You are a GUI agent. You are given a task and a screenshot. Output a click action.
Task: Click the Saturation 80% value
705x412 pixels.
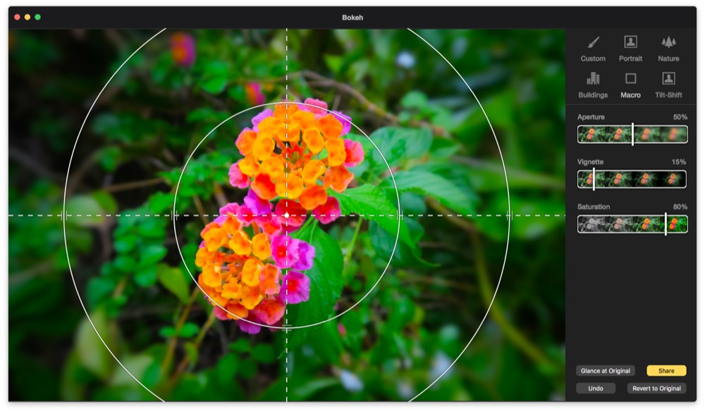pyautogui.click(x=680, y=207)
